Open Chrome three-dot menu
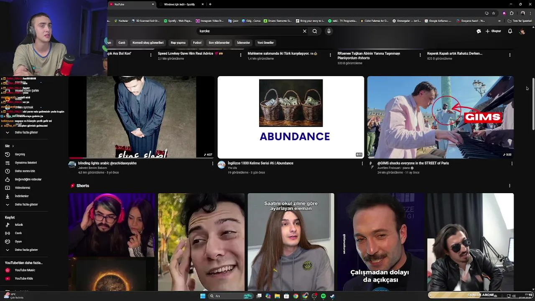This screenshot has width=535, height=301. pyautogui.click(x=530, y=13)
